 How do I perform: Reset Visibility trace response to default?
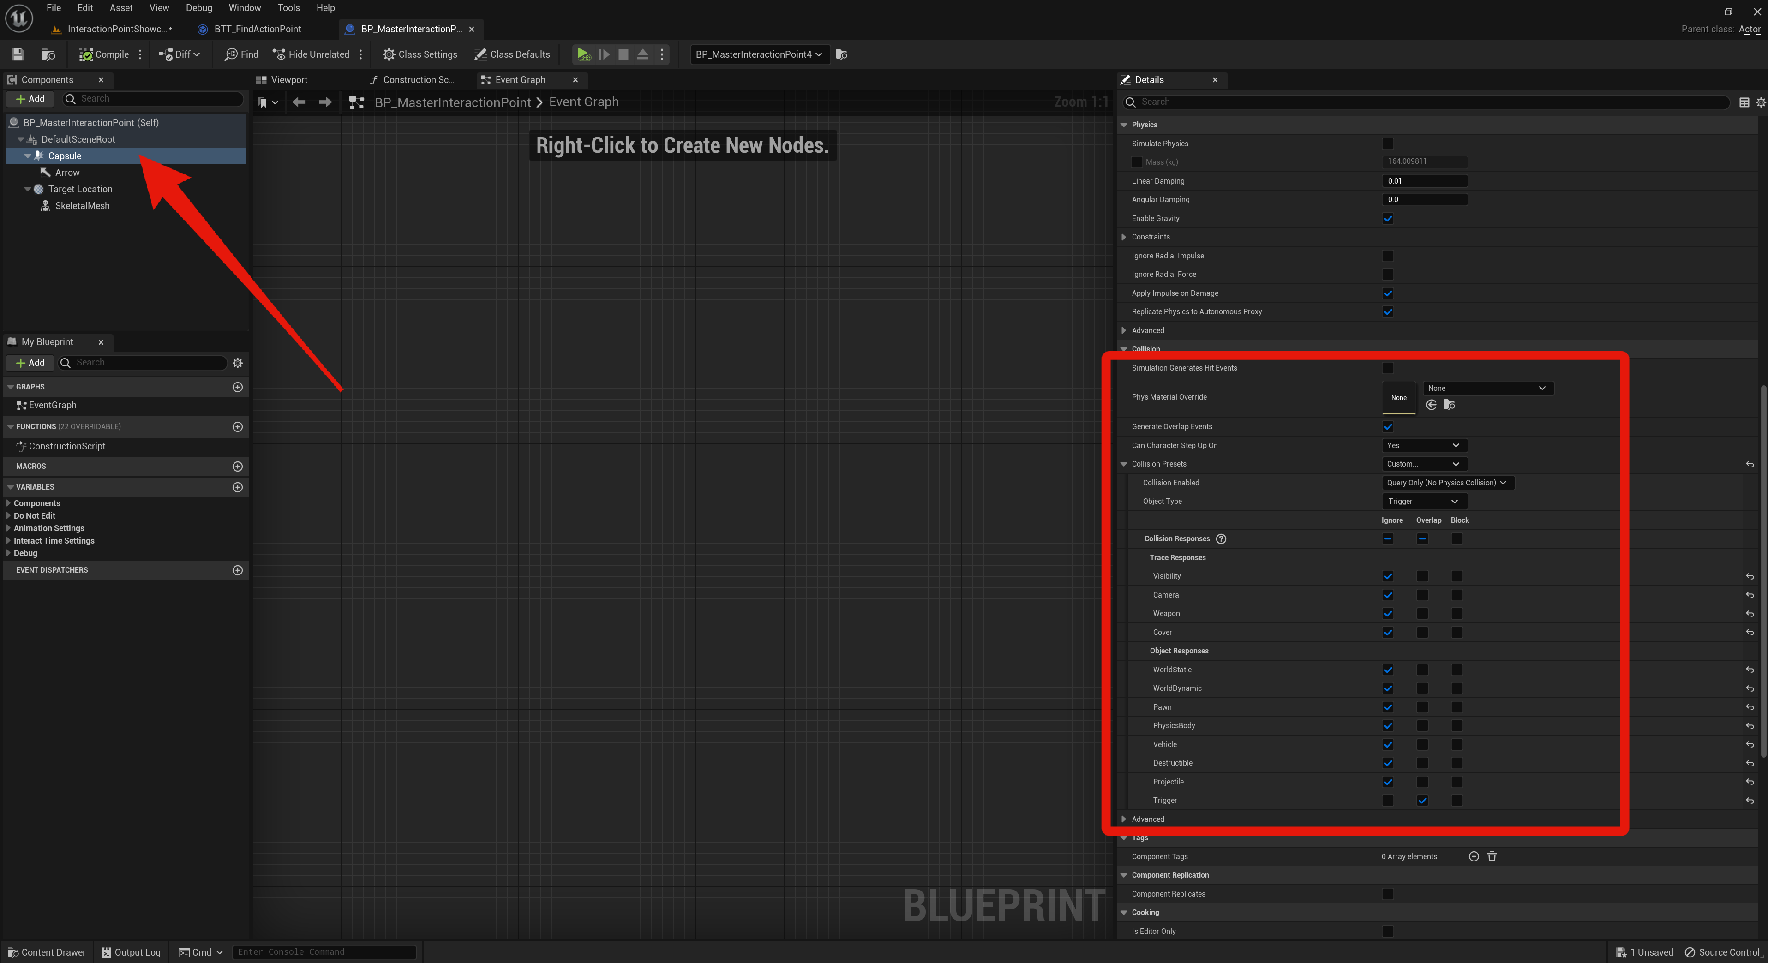[1750, 577]
